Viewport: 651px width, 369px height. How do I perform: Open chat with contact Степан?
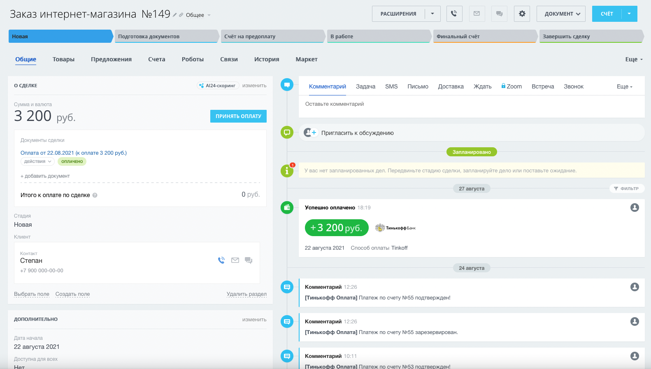click(249, 260)
